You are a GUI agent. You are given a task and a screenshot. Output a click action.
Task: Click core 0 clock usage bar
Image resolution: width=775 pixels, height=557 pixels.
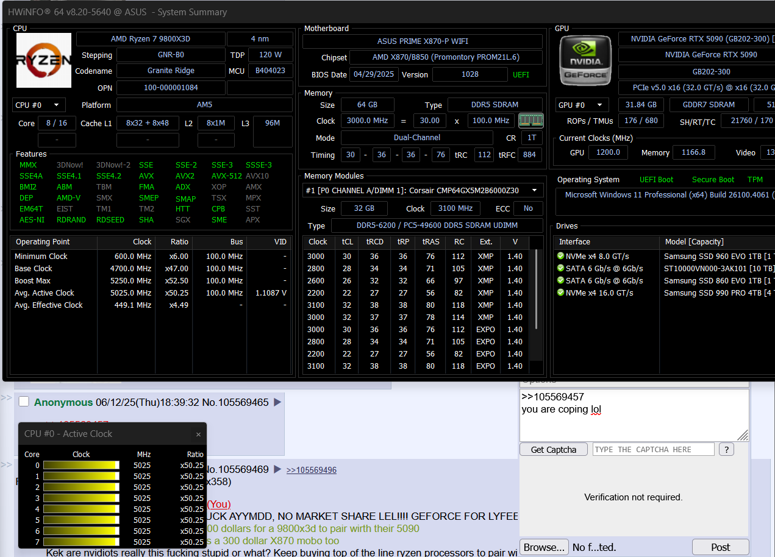[81, 466]
